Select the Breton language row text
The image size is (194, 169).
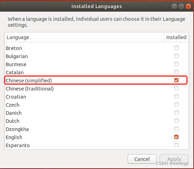[14, 48]
